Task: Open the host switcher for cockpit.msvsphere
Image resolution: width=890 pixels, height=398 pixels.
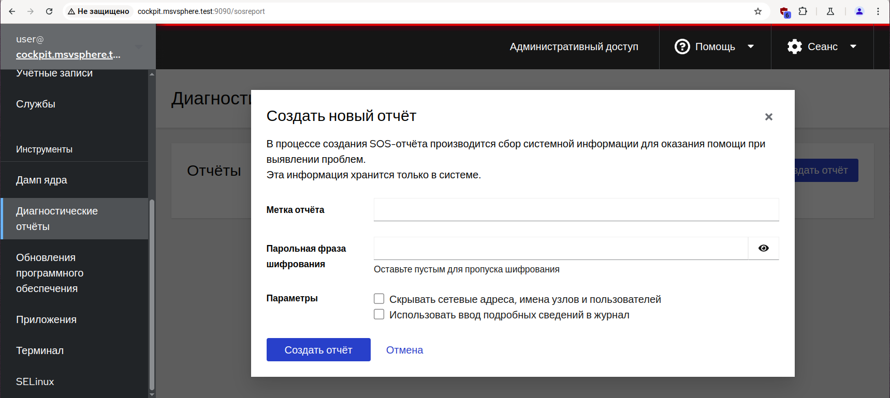Action: (x=78, y=47)
